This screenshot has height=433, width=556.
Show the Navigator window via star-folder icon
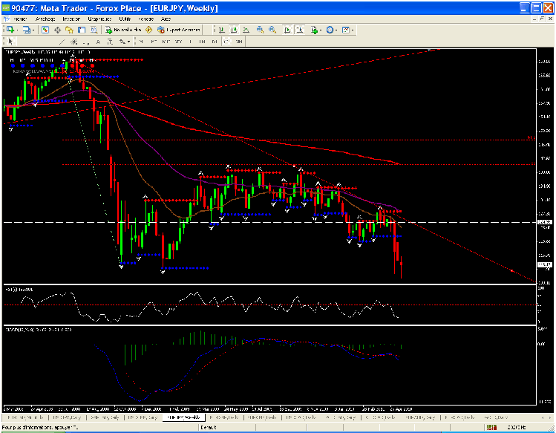69,30
